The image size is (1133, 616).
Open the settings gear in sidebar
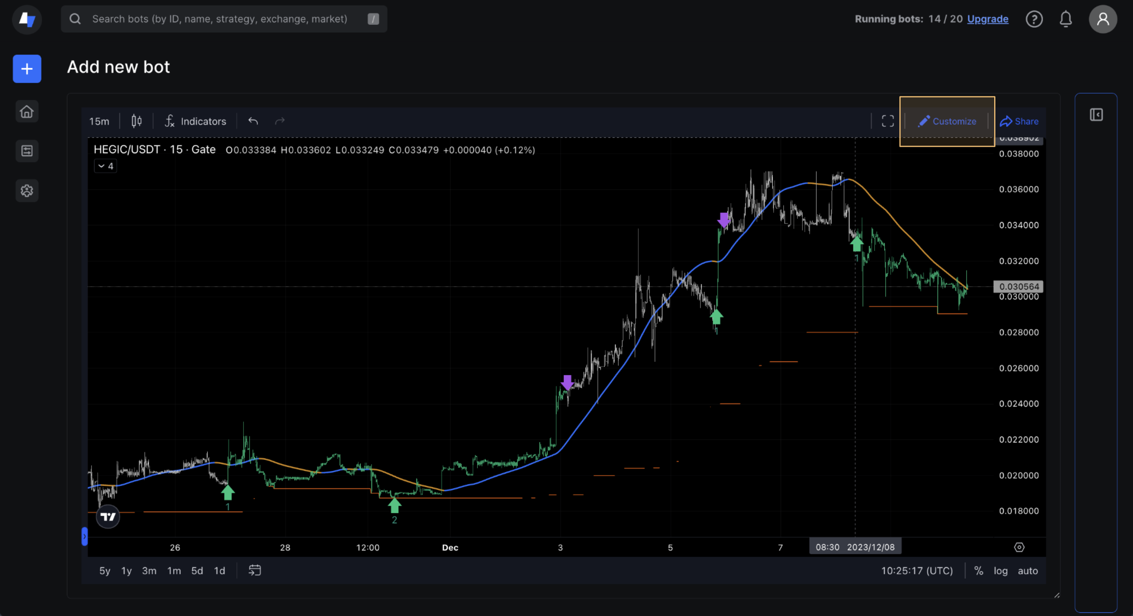click(27, 190)
